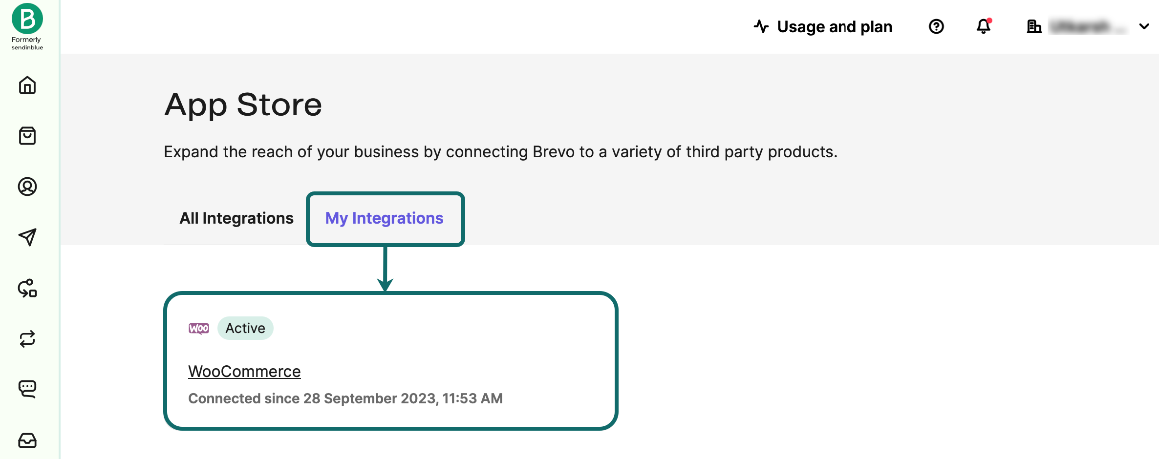Open Campaigns via the paper plane icon

pos(28,237)
